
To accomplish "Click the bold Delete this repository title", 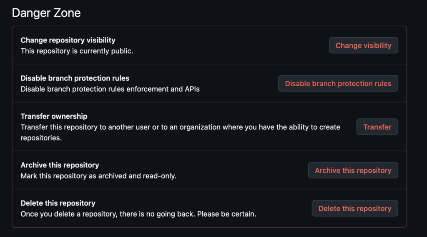I will click(58, 203).
